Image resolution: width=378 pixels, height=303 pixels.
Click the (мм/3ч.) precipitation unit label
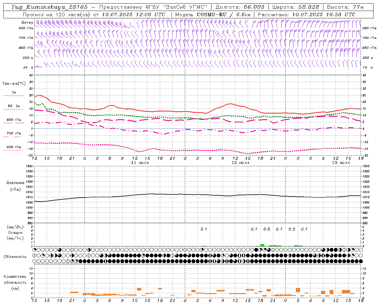[x=15, y=227]
